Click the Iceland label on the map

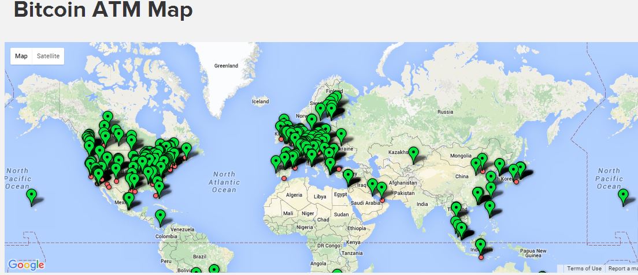(x=261, y=101)
